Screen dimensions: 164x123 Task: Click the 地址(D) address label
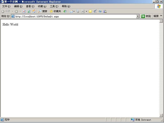point(6,16)
